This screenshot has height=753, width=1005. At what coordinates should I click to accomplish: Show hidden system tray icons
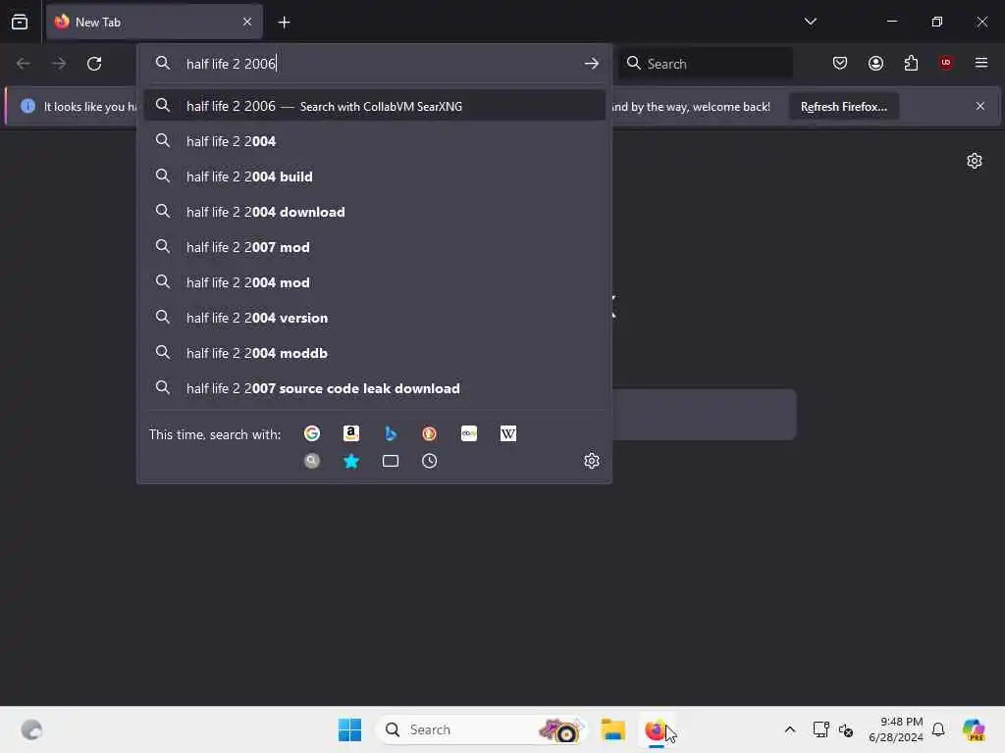pos(790,729)
